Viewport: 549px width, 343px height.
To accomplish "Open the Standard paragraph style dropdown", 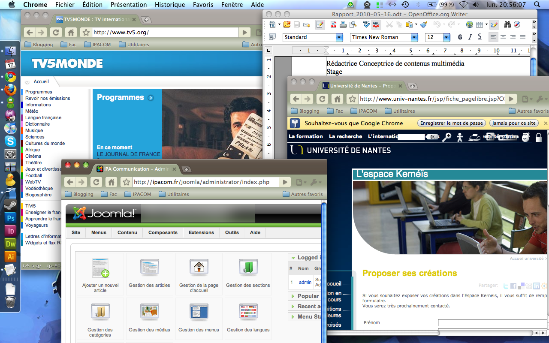I will click(x=339, y=37).
